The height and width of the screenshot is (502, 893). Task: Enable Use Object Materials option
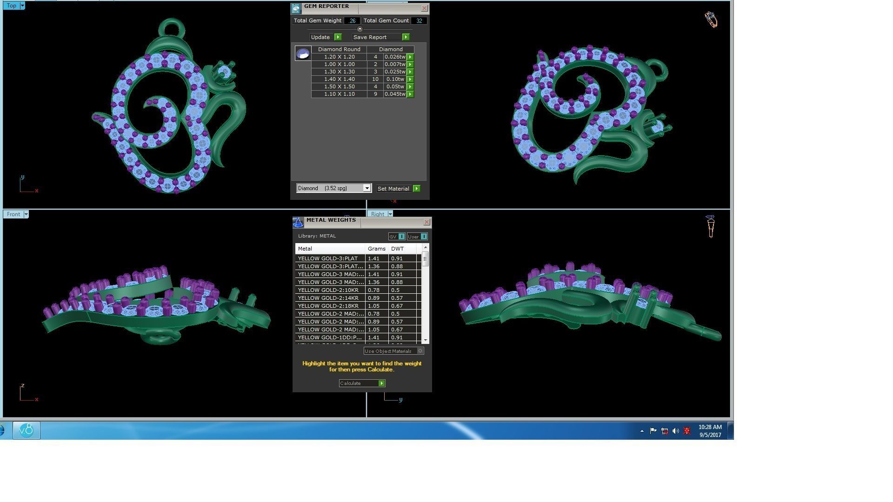coord(420,351)
